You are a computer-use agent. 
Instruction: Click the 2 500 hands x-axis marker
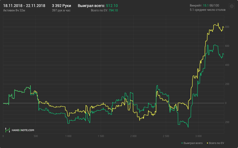pos(166,136)
